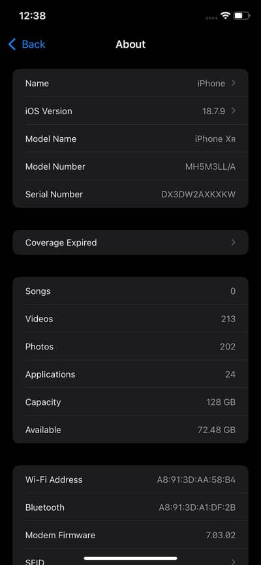Tap the battery indicator icon
Viewport: 261px width, 565px height.
point(242,16)
